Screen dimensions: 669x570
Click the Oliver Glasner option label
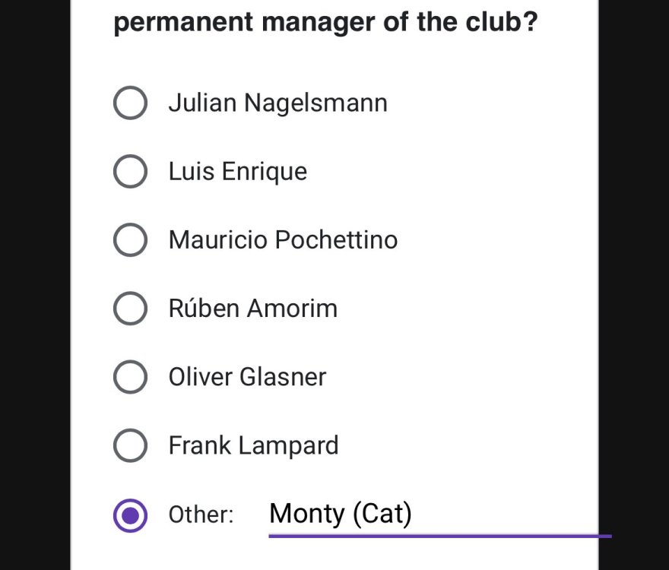coord(247,377)
